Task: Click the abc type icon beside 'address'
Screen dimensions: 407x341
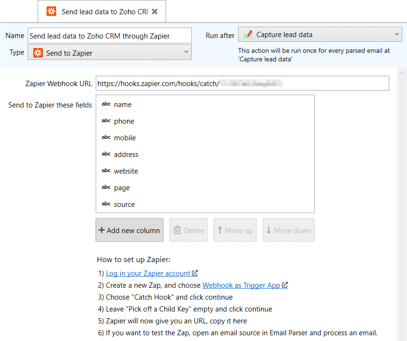Action: pyautogui.click(x=106, y=154)
